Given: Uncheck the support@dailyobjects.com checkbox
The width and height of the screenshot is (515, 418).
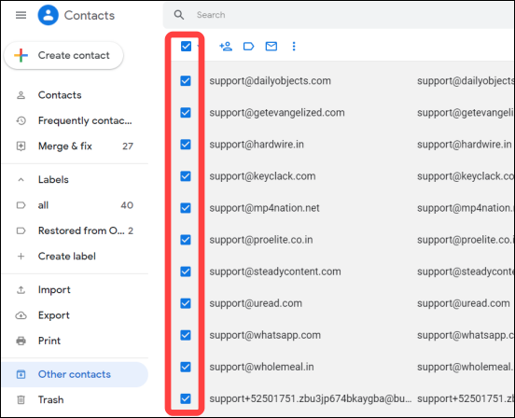Looking at the screenshot, I should coord(186,81).
